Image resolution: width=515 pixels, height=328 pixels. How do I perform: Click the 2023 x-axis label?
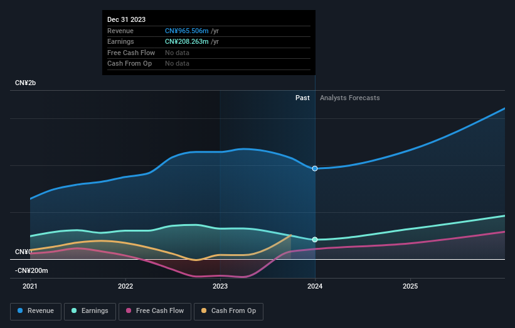(220, 287)
